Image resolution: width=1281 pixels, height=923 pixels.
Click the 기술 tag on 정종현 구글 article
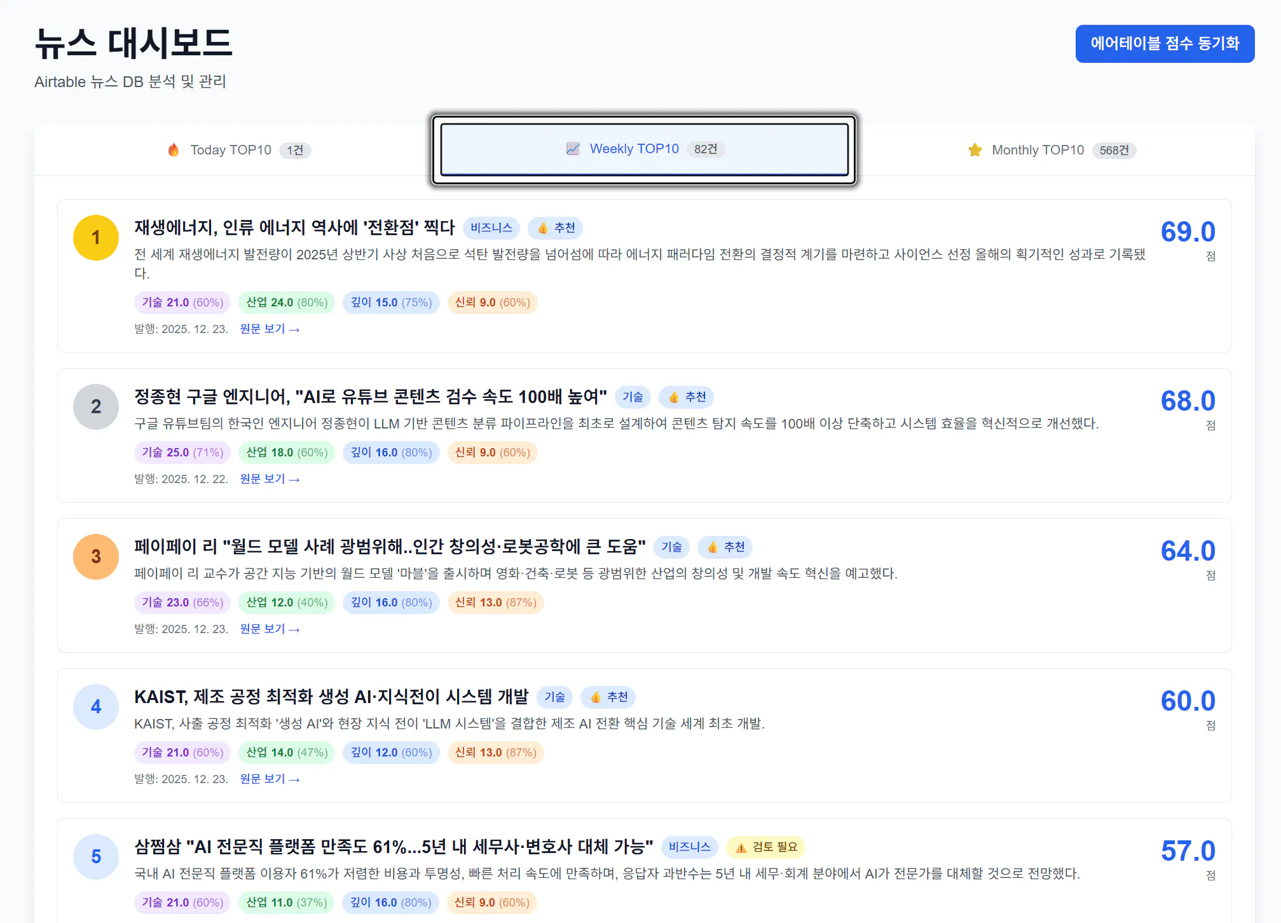(633, 397)
